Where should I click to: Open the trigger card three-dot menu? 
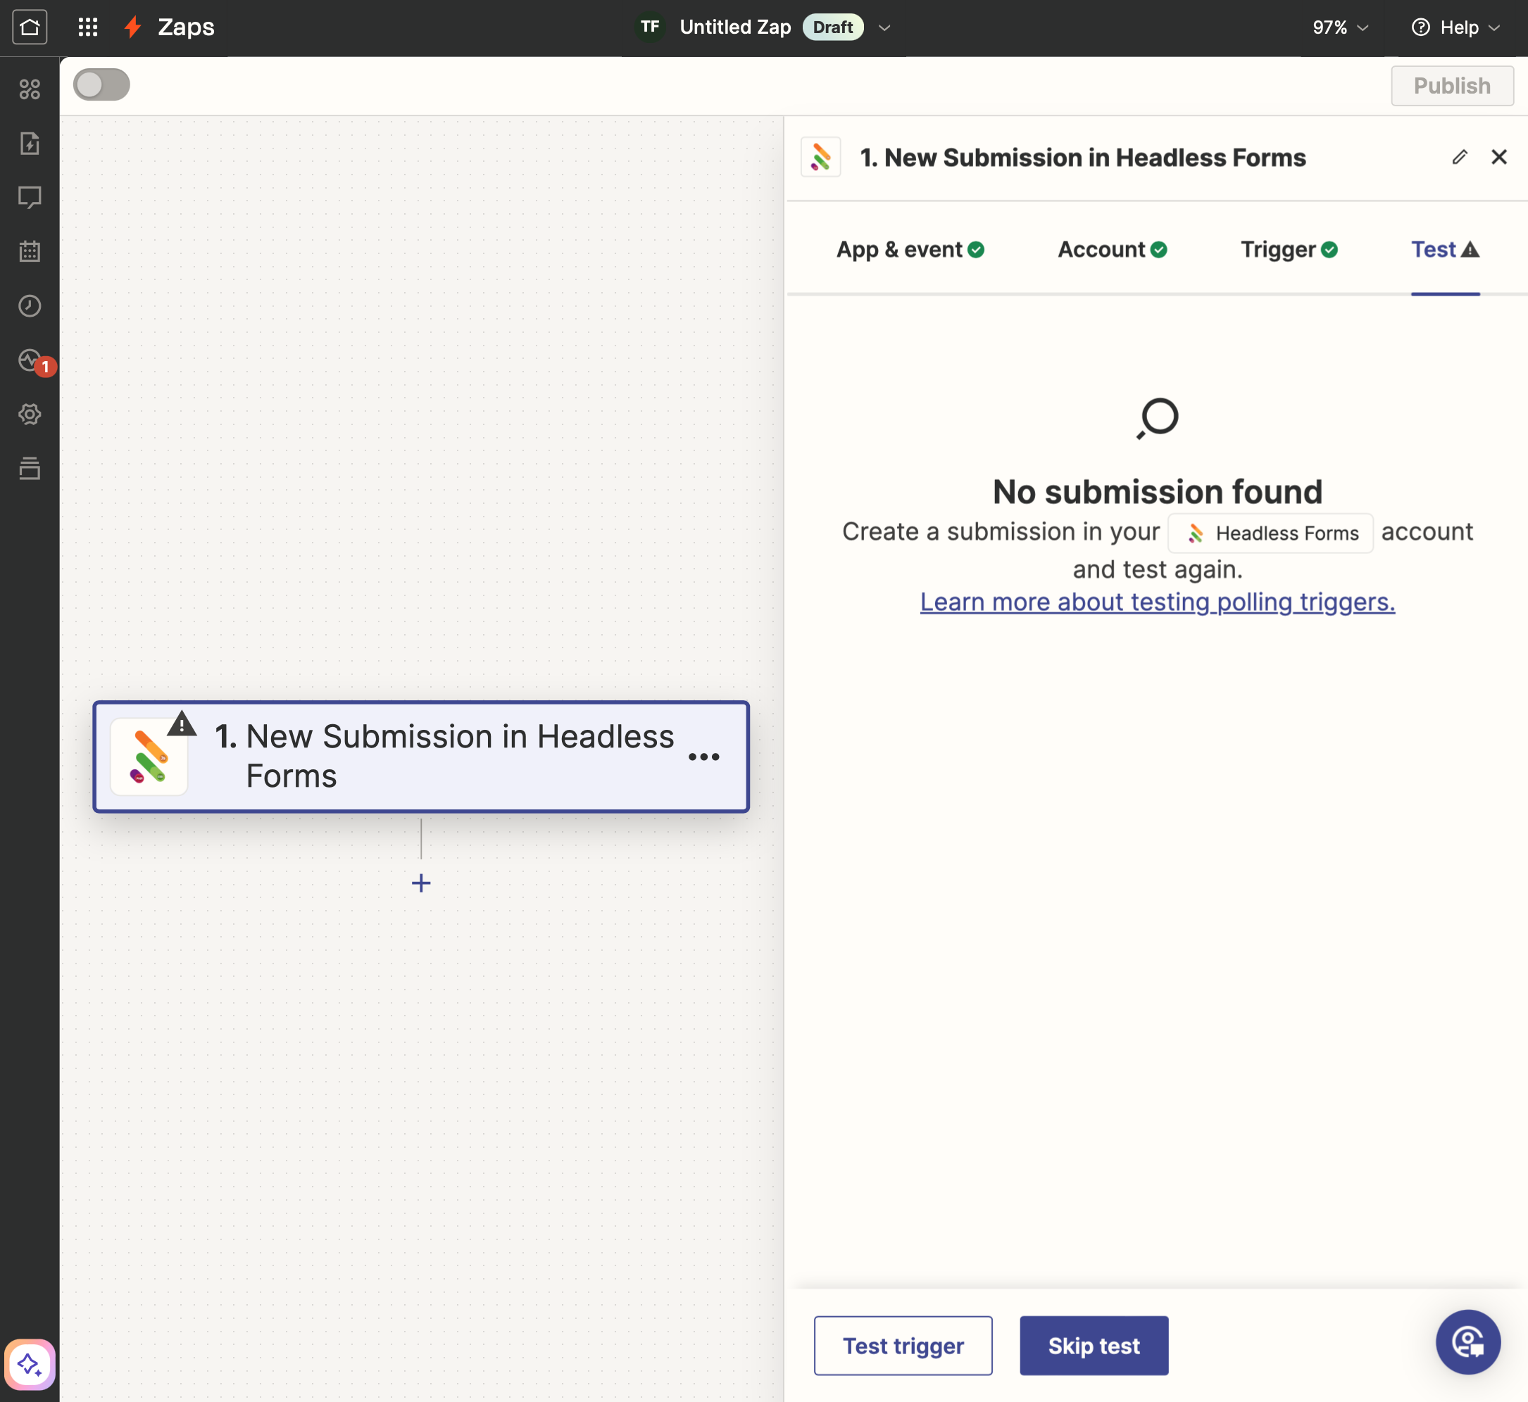pos(703,757)
